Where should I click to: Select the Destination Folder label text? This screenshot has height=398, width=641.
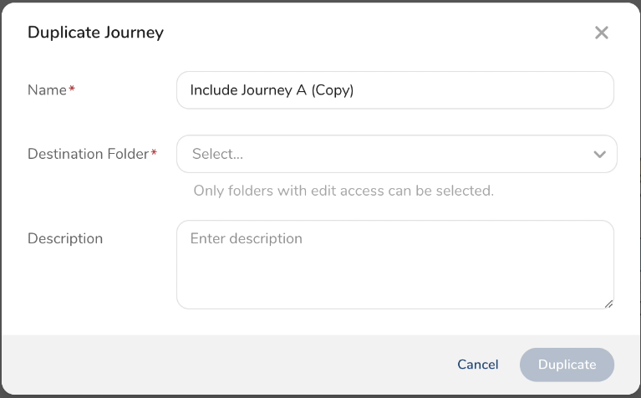coord(88,154)
